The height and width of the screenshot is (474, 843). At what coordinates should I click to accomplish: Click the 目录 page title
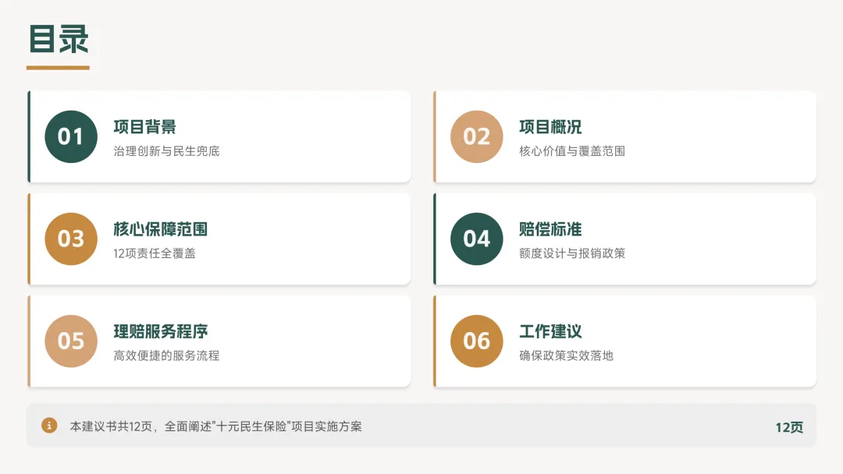59,41
